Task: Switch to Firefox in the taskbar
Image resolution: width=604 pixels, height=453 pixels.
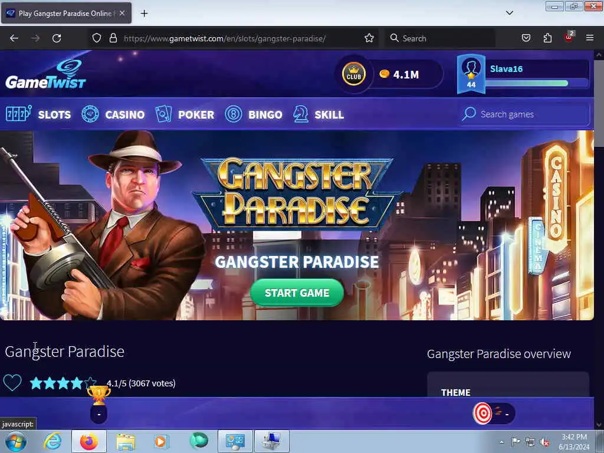Action: tap(89, 441)
